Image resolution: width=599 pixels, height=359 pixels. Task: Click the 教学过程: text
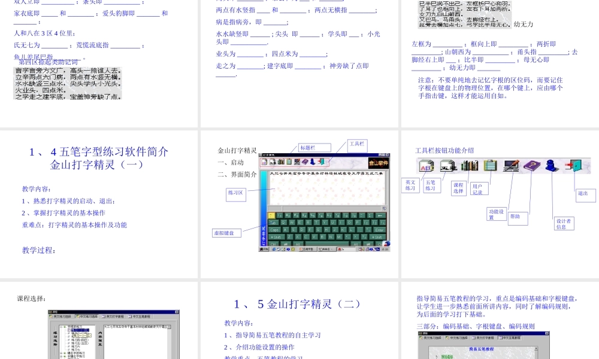(x=38, y=250)
